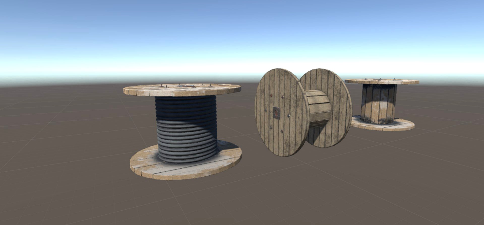
Task: Click the metal hub plate on the upright spool
Action: click(277, 113)
